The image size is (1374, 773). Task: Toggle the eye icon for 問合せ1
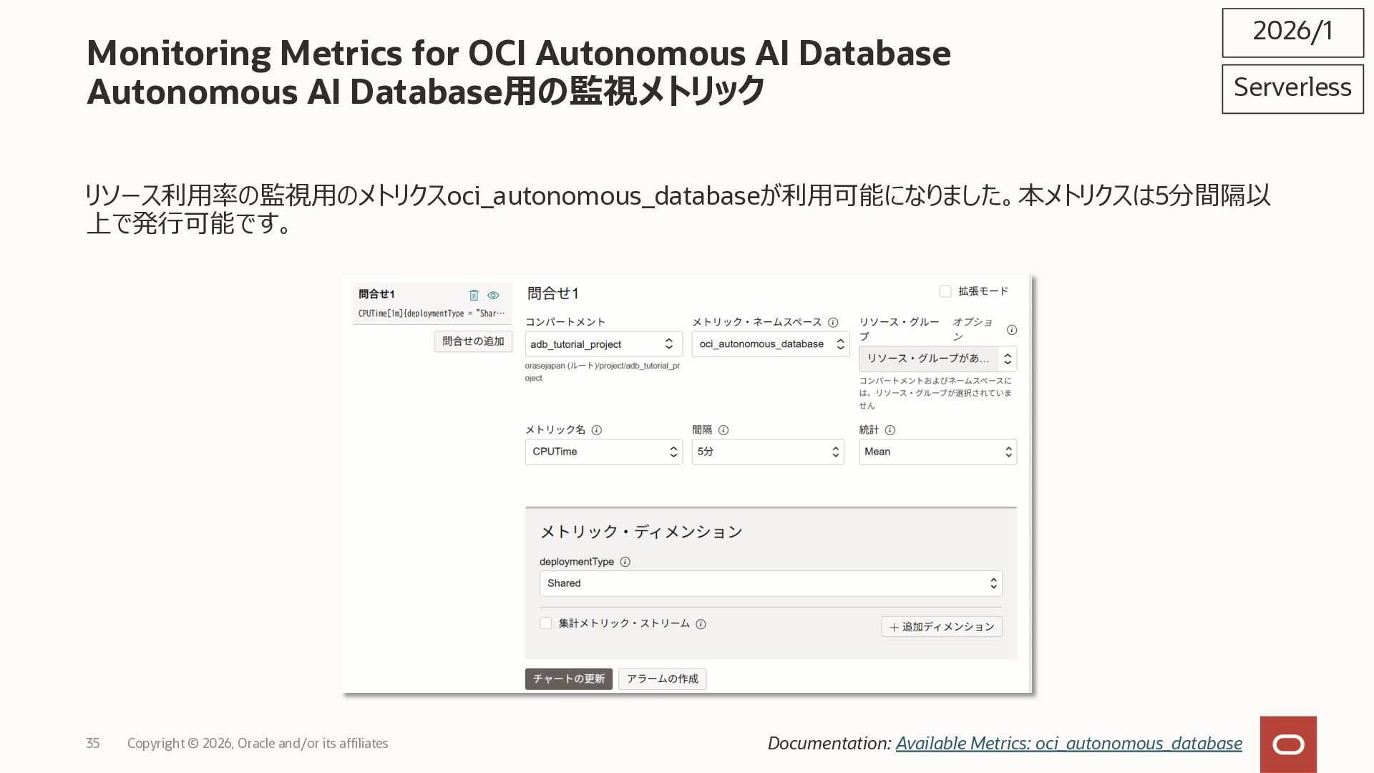coord(493,295)
